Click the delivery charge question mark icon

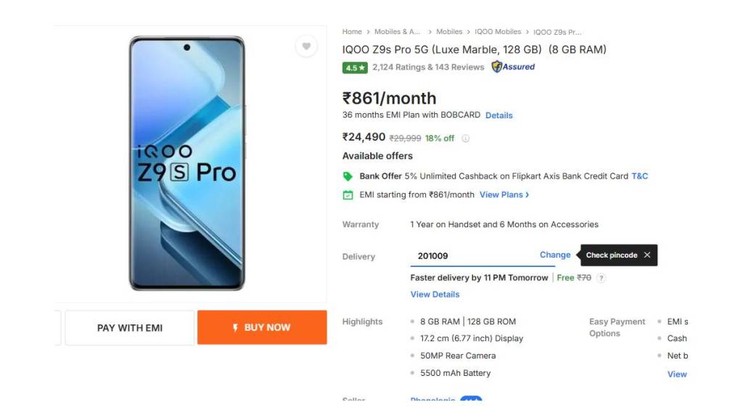[x=601, y=278]
